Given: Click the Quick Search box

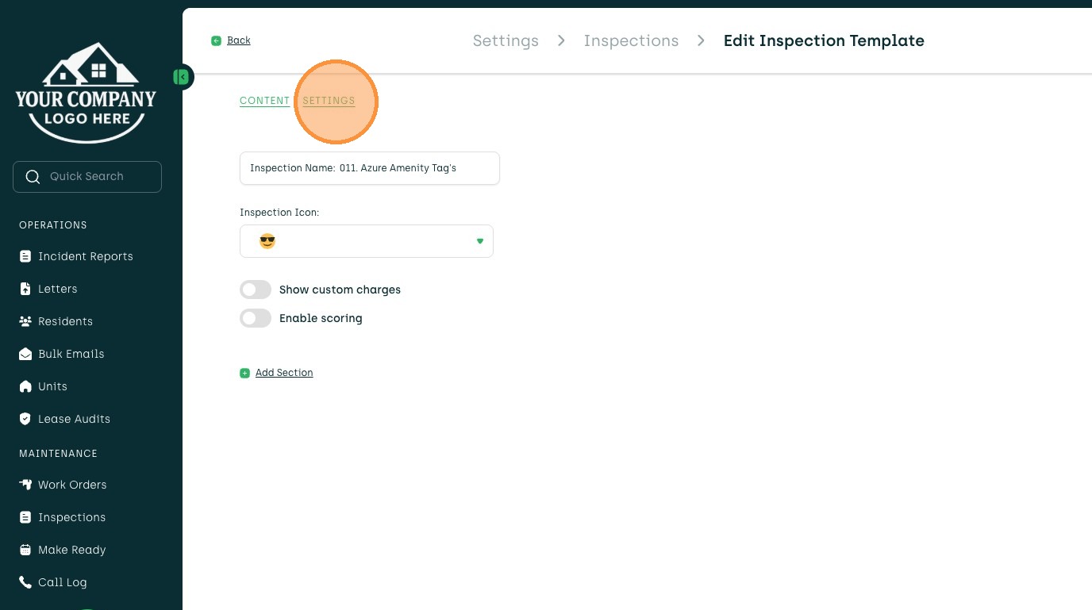Looking at the screenshot, I should click(x=87, y=177).
